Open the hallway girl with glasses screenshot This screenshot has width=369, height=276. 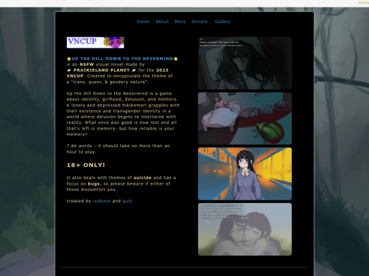(245, 174)
